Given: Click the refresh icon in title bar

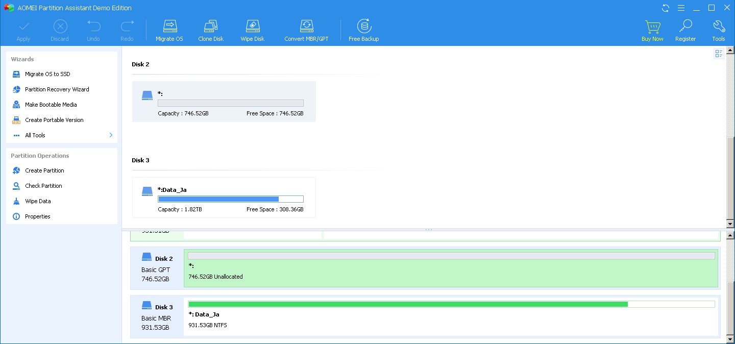Looking at the screenshot, I should [x=666, y=8].
